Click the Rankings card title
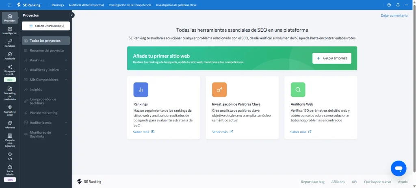The width and height of the screenshot is (416, 188). click(x=141, y=104)
